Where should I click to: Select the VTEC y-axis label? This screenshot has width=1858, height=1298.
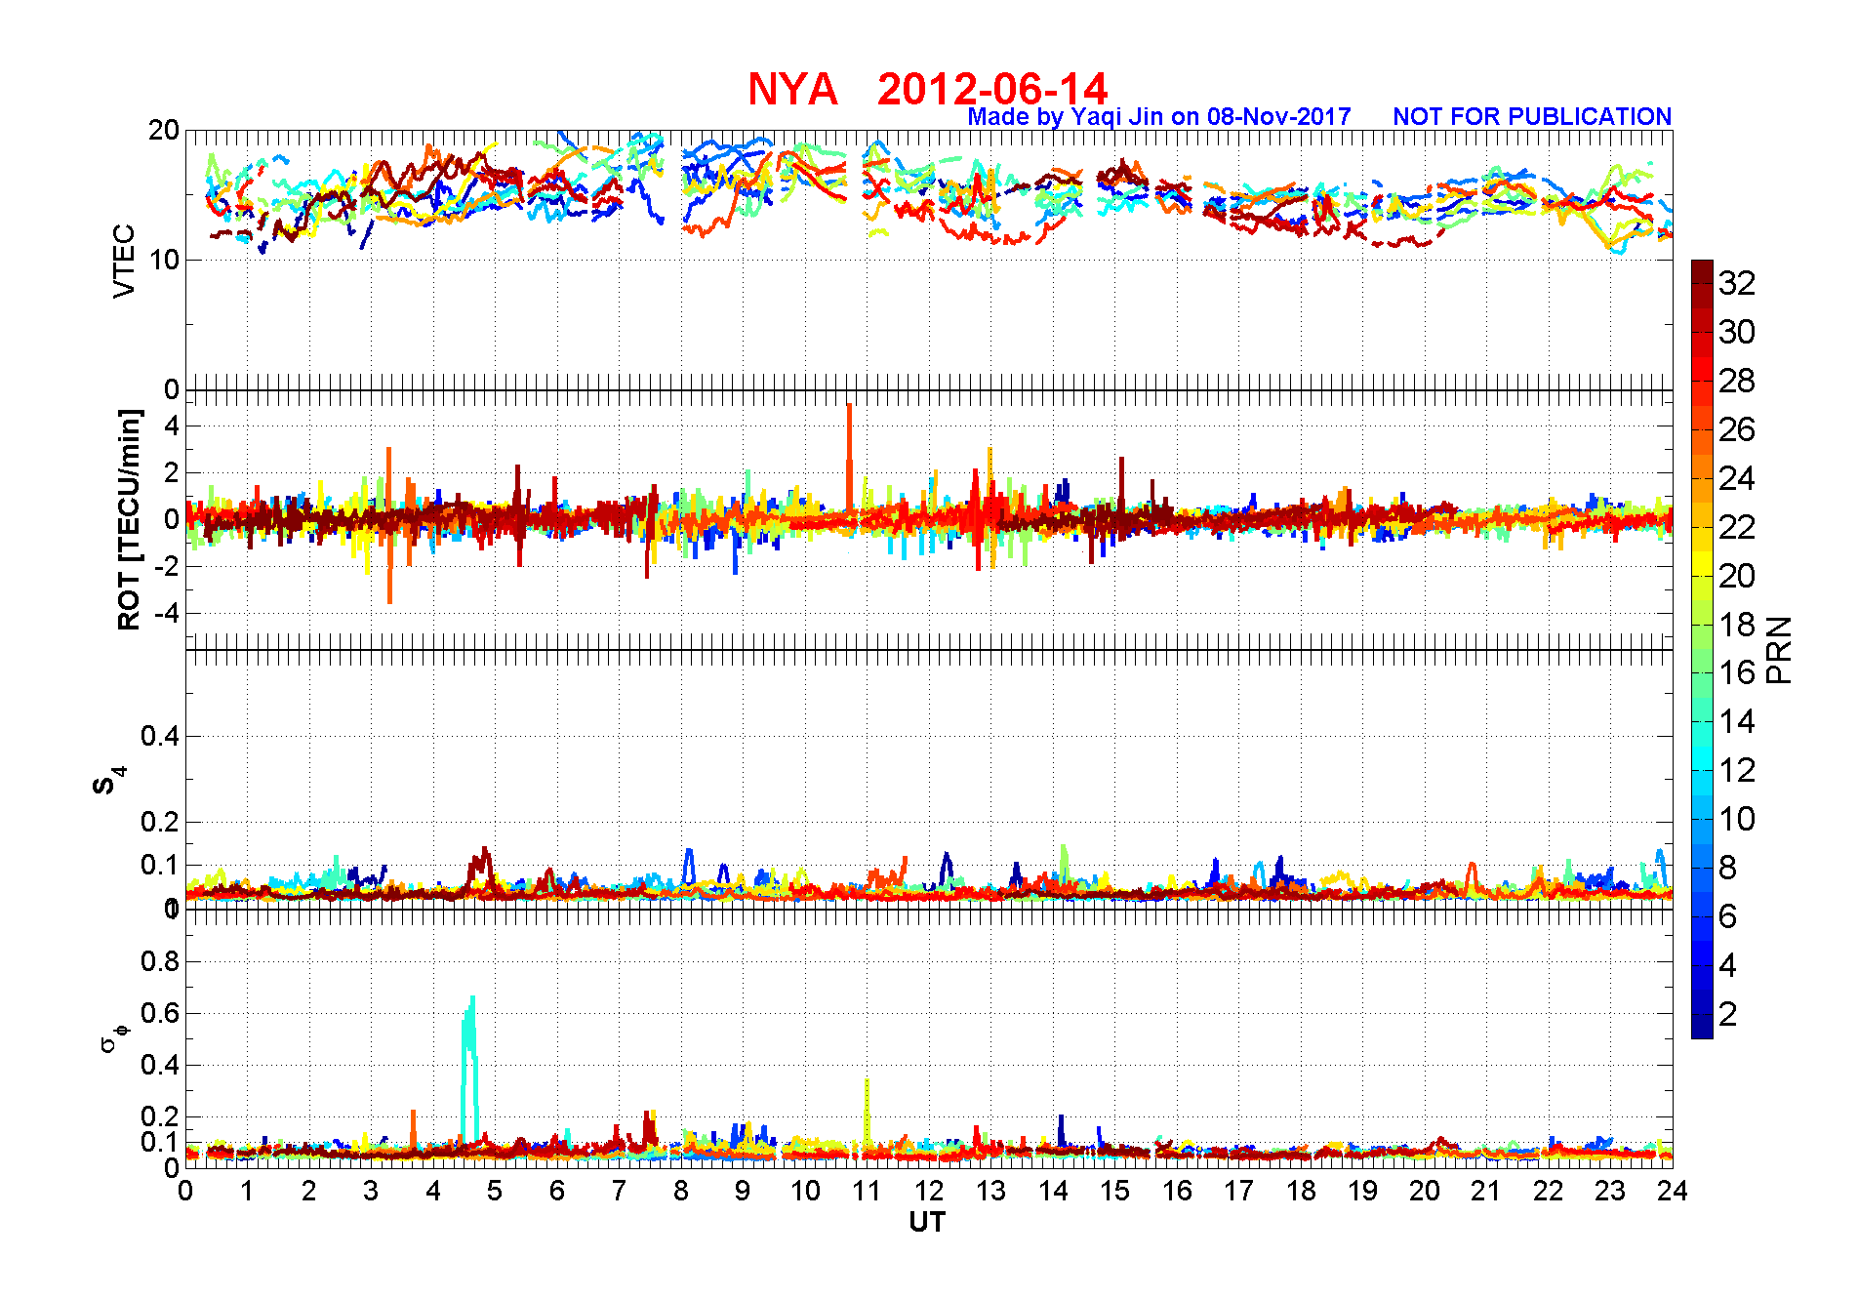click(124, 261)
